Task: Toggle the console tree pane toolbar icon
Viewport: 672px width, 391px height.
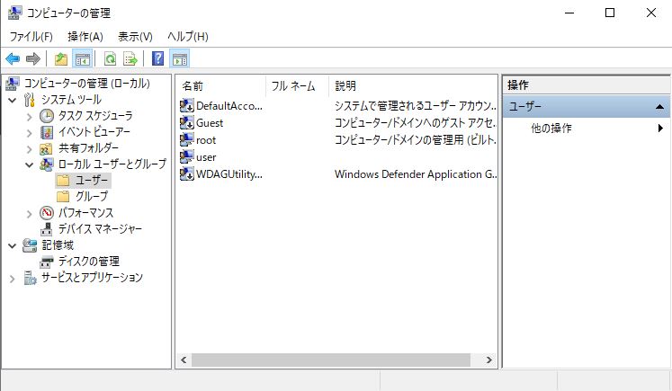Action: coord(82,58)
